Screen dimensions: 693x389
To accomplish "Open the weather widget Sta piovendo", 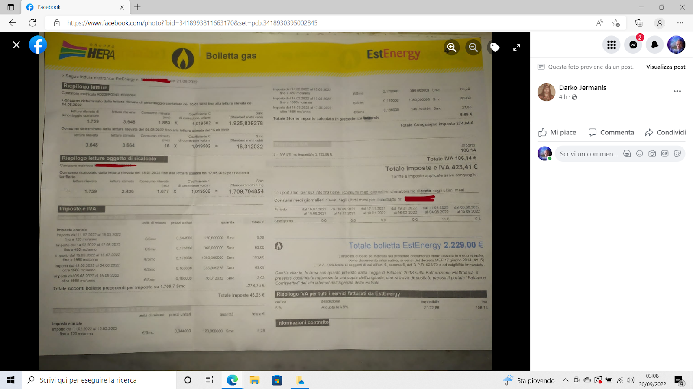I will pos(529,380).
